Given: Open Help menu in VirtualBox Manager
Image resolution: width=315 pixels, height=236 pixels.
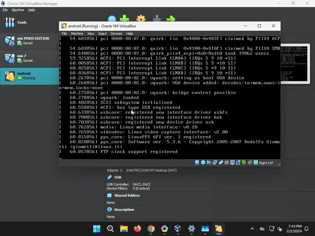Looking at the screenshot, I should [32, 10].
